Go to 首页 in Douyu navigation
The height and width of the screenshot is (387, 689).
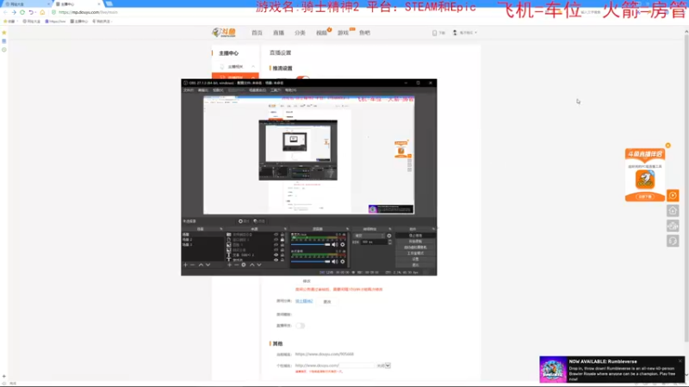(x=257, y=33)
